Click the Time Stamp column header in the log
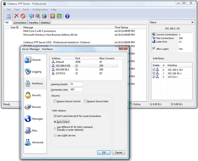Viewport: 198px width, 161px height. pyautogui.click(x=121, y=27)
